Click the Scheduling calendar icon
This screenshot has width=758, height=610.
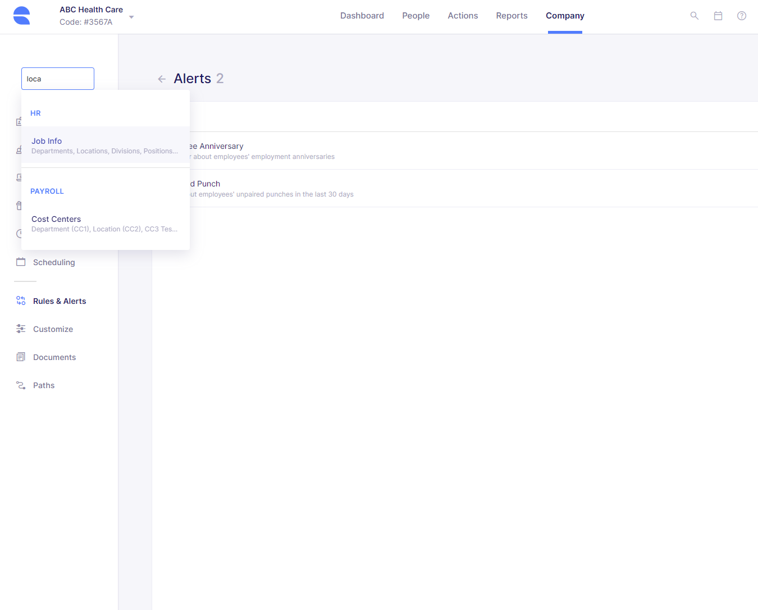tap(21, 262)
